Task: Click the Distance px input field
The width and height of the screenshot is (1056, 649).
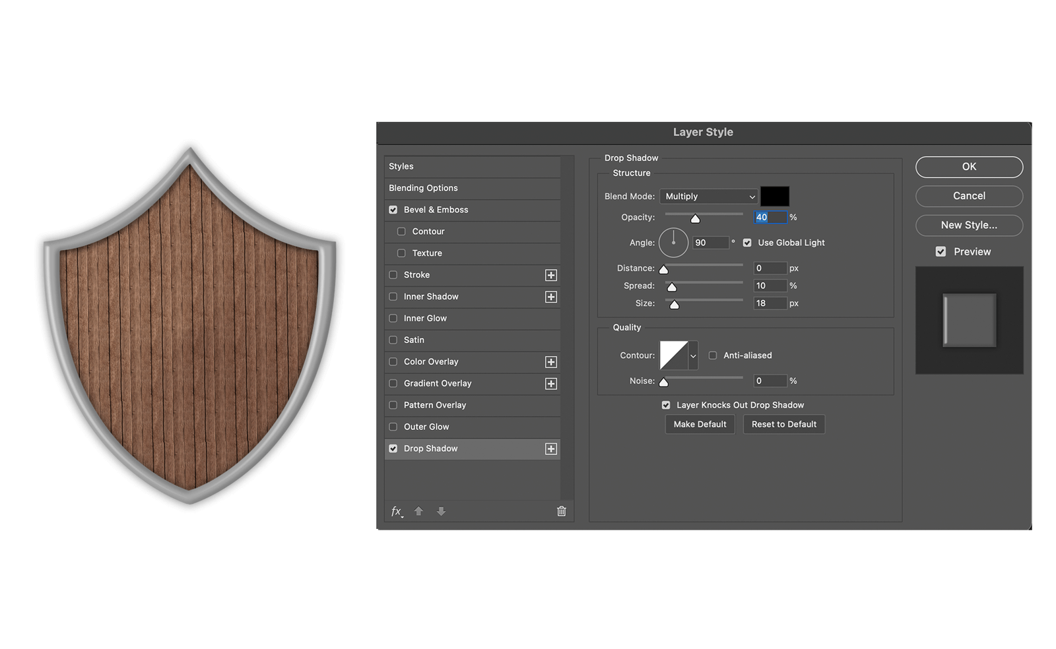Action: 770,268
